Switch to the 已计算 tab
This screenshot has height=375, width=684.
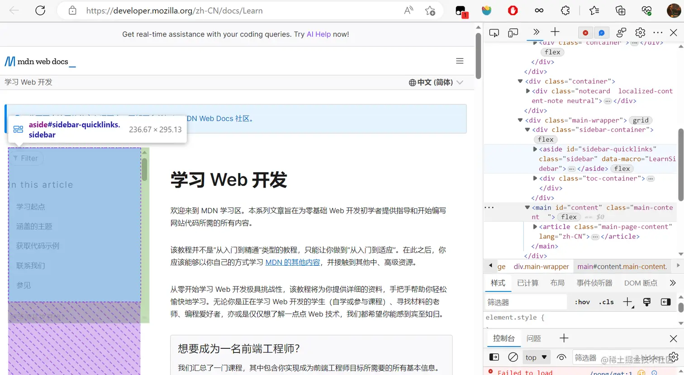pyautogui.click(x=528, y=283)
